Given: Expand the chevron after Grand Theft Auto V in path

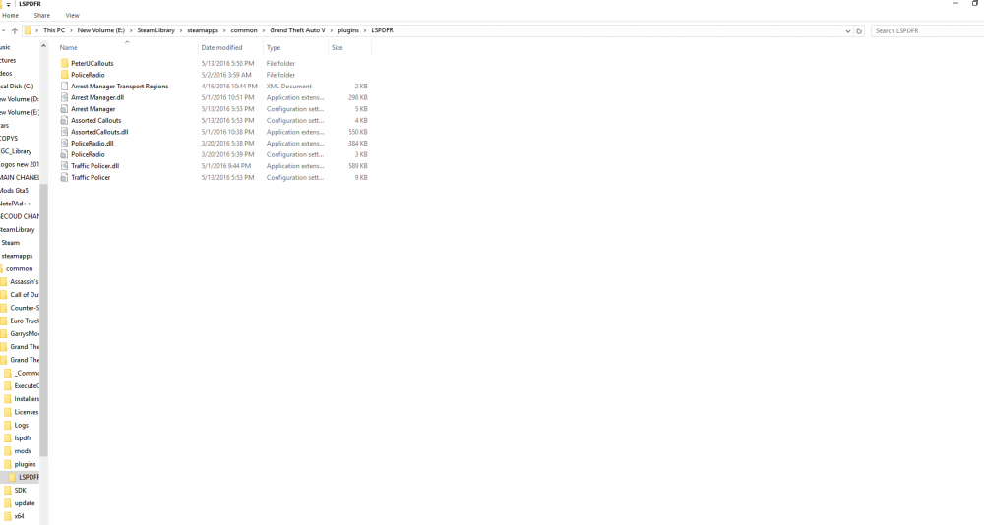Looking at the screenshot, I should click(x=332, y=30).
